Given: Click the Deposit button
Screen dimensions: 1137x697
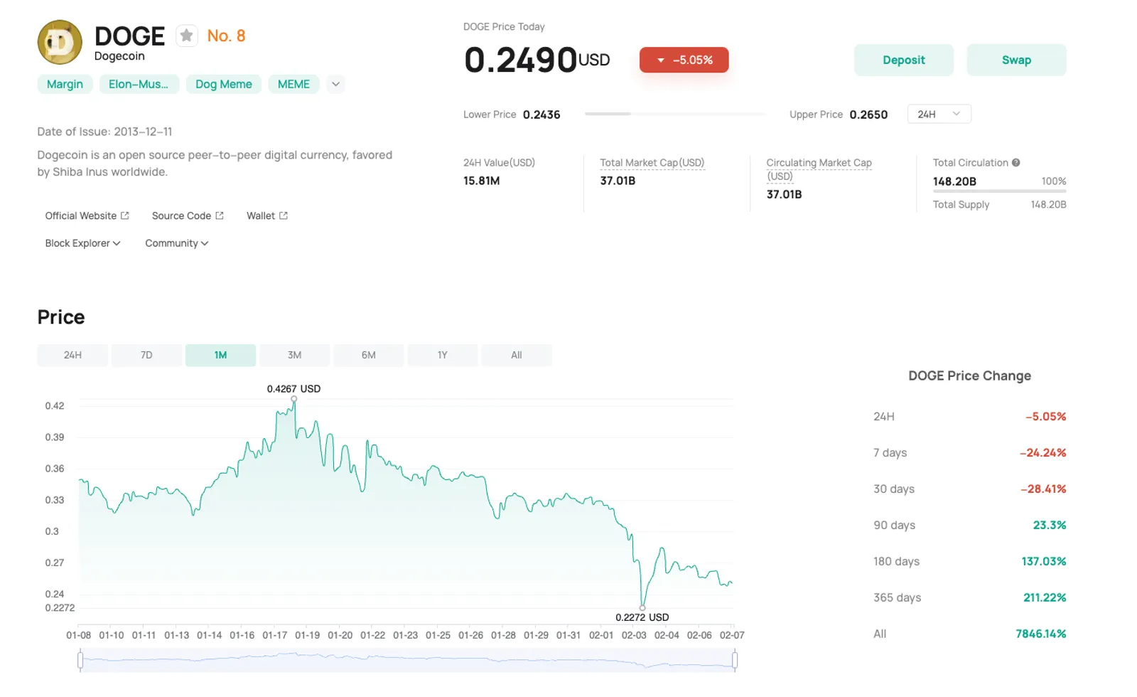Looking at the screenshot, I should point(903,60).
